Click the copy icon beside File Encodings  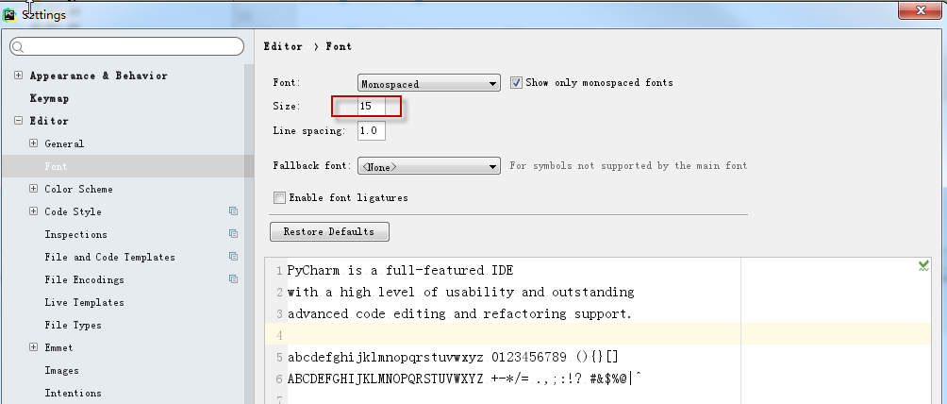[233, 278]
